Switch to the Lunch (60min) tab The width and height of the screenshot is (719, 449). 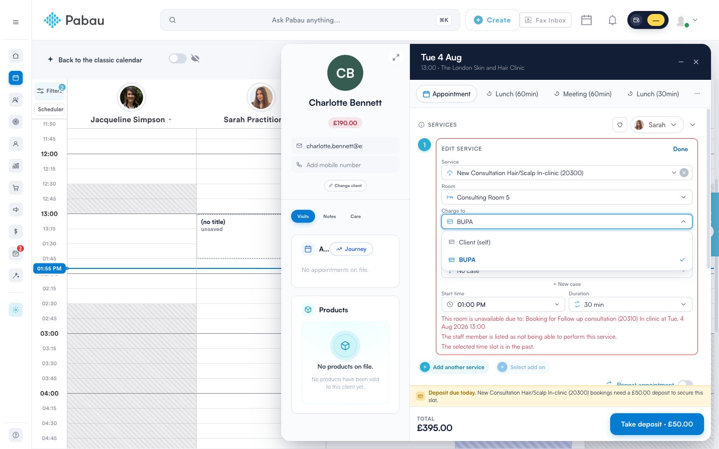pos(512,94)
